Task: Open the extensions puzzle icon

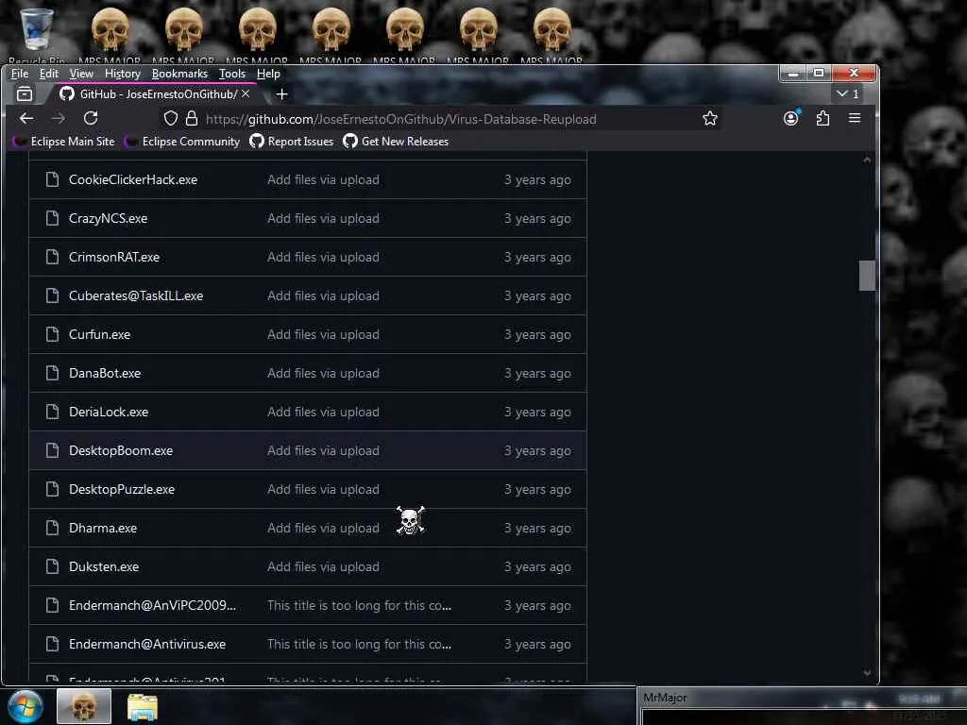Action: click(x=823, y=118)
